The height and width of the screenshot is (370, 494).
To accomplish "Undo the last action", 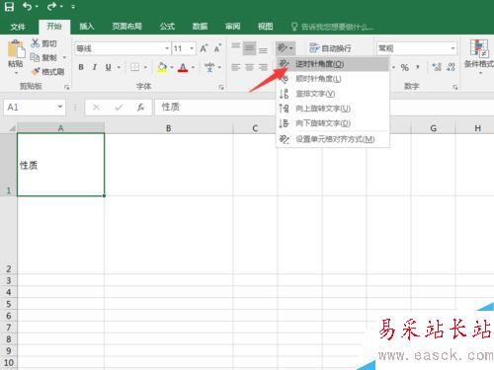I will [x=28, y=7].
